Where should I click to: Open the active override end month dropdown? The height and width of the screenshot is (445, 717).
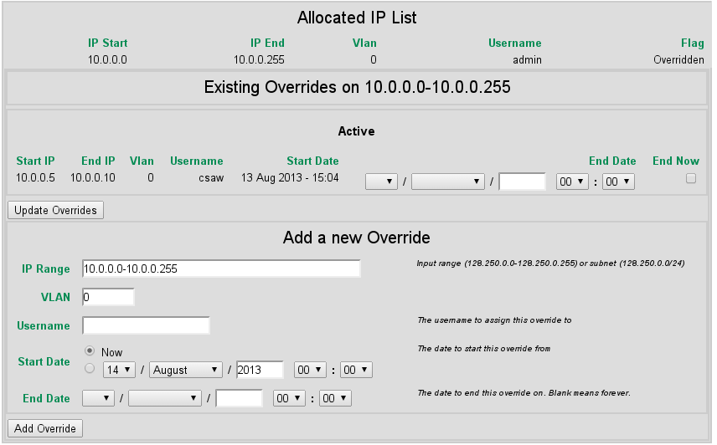tap(449, 182)
